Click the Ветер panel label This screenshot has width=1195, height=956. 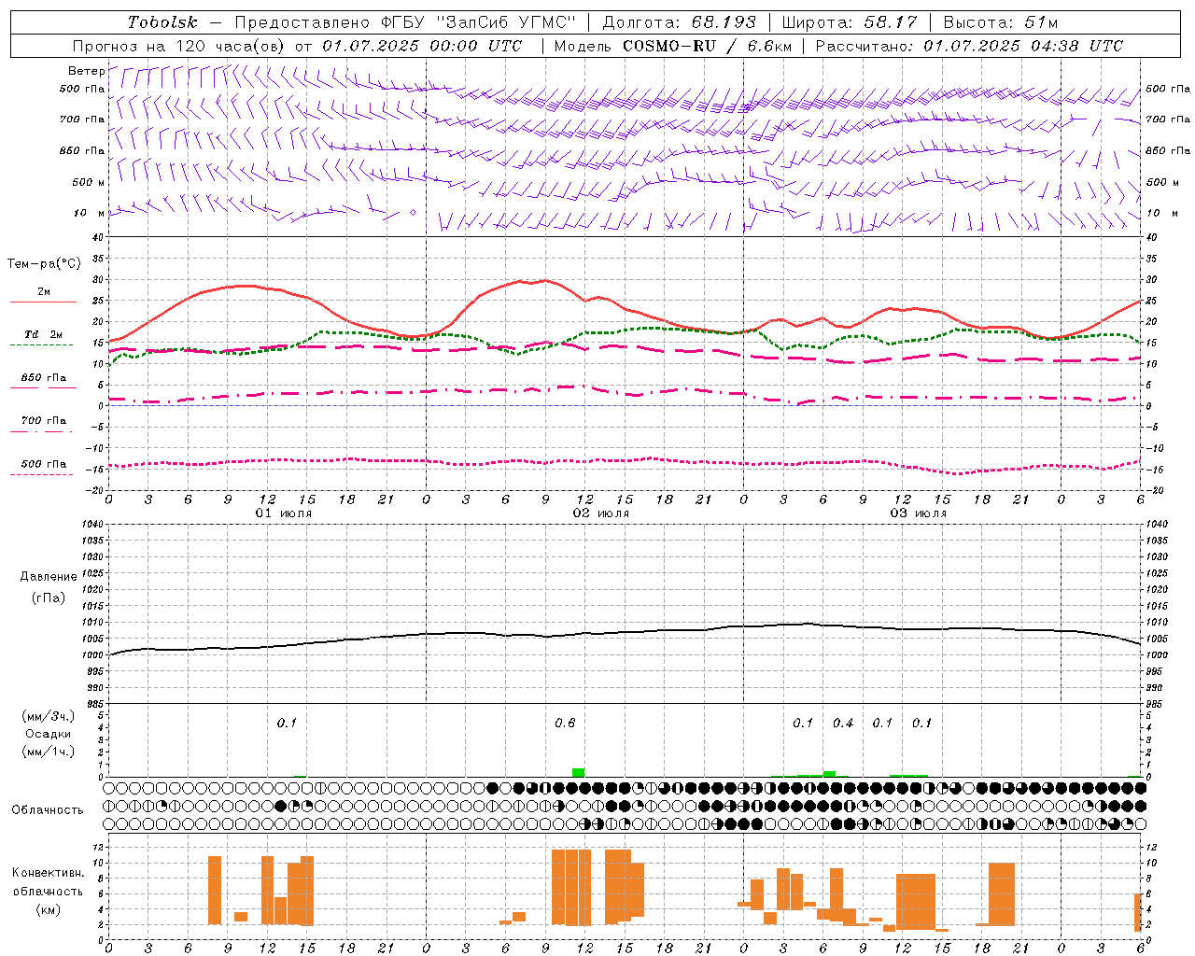coord(86,71)
